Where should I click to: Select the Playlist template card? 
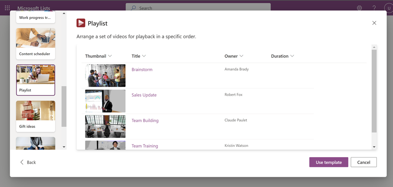click(35, 80)
